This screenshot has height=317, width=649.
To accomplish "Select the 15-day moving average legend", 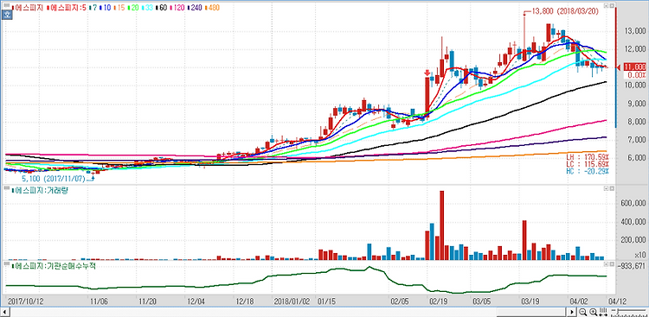I will pyautogui.click(x=119, y=8).
